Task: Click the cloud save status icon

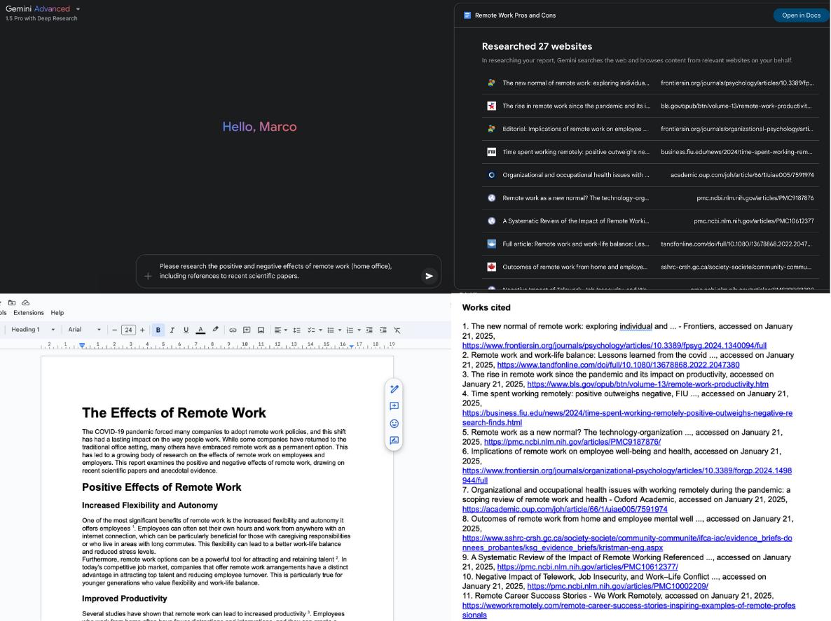Action: 26,302
